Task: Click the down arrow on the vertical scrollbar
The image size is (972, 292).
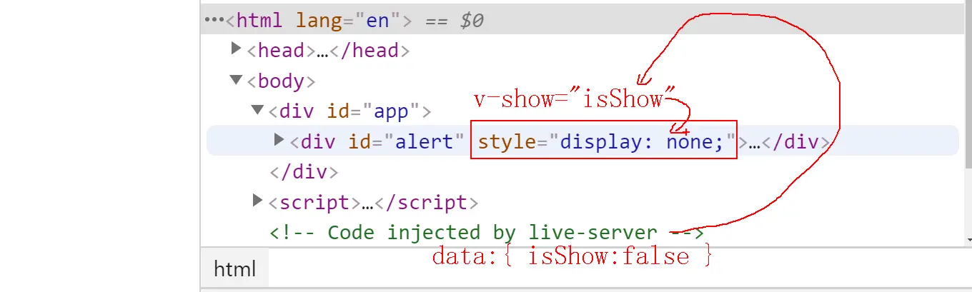Action: coord(968,241)
